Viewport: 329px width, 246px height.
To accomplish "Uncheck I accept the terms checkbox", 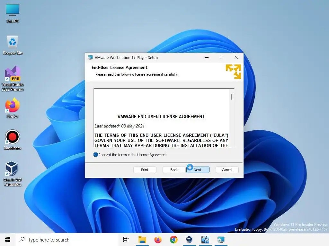I will 95,155.
